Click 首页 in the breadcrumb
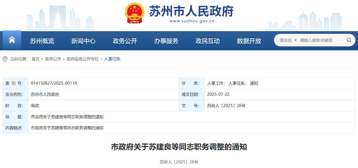The height and width of the screenshot is (168, 358). (35, 59)
